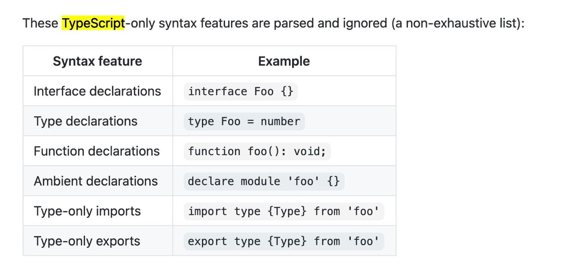This screenshot has height=273, width=564.
Task: Click the words 'parsed and ignored'
Action: (x=330, y=23)
